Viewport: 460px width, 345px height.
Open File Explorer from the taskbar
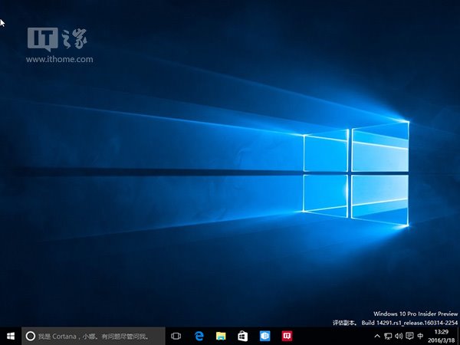click(221, 336)
